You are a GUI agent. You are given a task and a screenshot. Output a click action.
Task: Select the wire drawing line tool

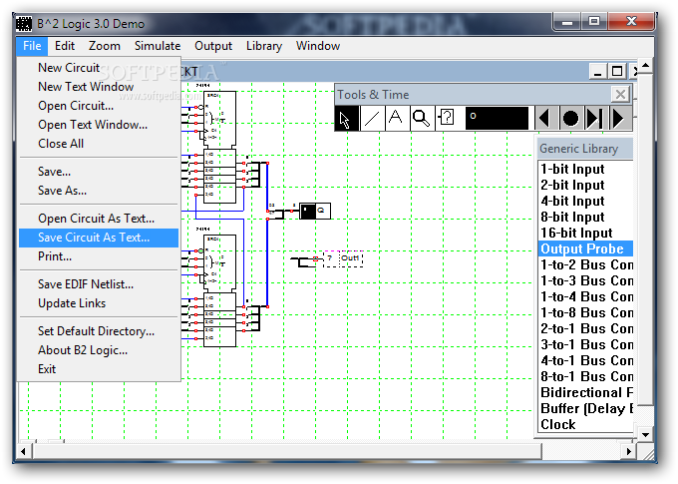point(372,118)
